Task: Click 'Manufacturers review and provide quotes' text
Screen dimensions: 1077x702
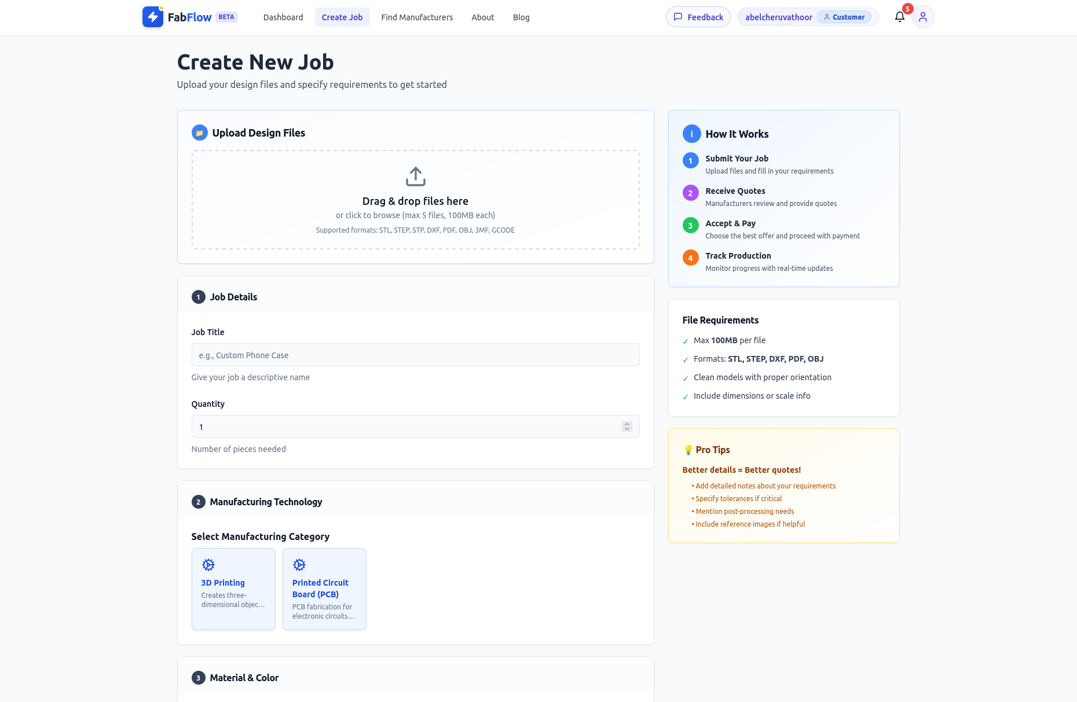Action: (771, 204)
